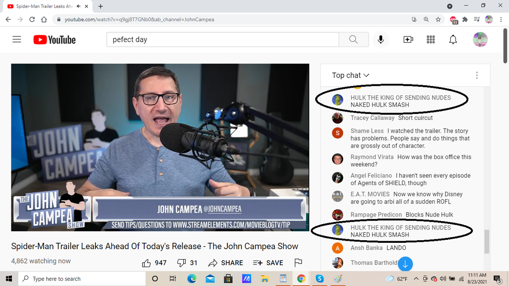Open the notifications bell
This screenshot has width=509, height=286.
point(453,39)
